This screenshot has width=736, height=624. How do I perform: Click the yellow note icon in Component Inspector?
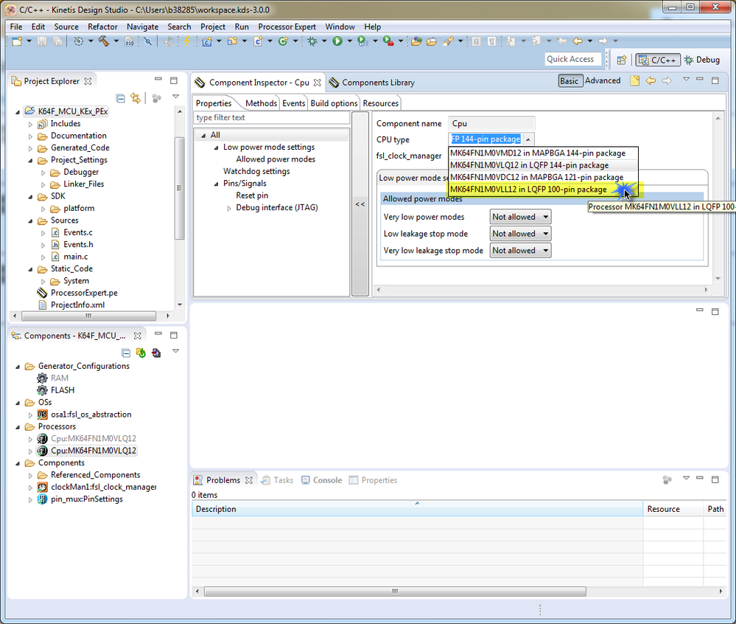[634, 81]
